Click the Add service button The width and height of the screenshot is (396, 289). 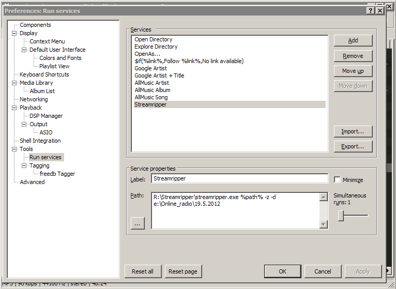click(353, 40)
